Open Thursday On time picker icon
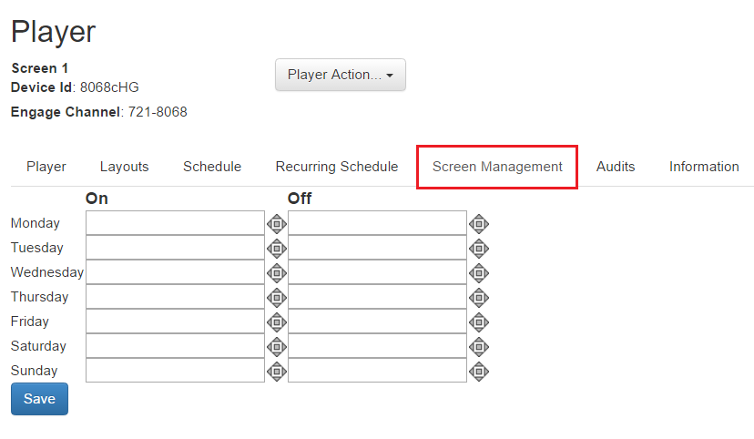Viewport: 754px width, 439px height. pos(277,298)
